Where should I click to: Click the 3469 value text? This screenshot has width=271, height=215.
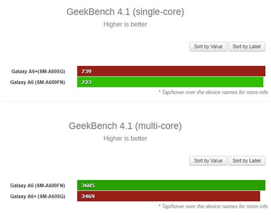[x=88, y=196]
